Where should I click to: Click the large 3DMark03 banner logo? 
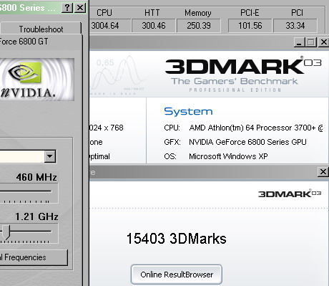[243, 66]
